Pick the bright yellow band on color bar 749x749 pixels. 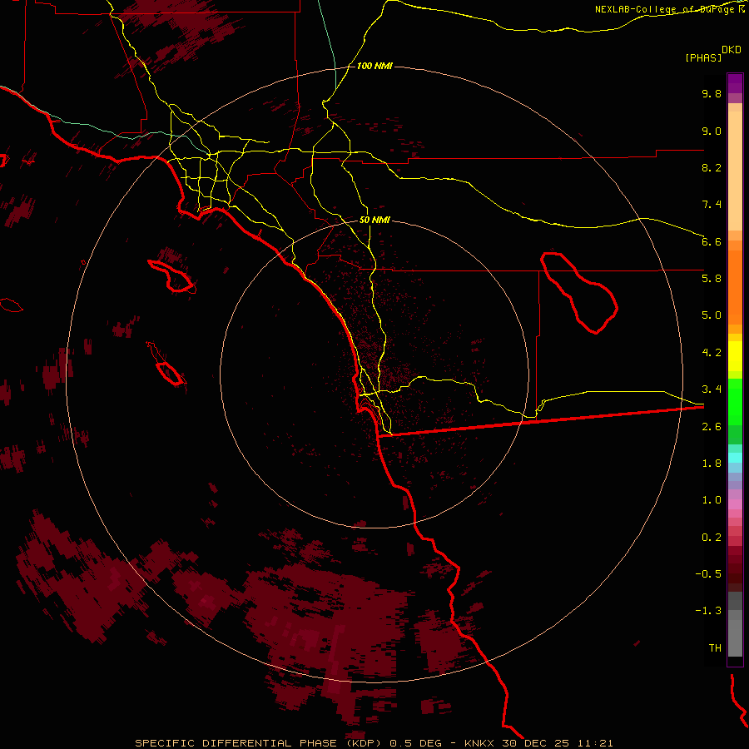[x=735, y=356]
